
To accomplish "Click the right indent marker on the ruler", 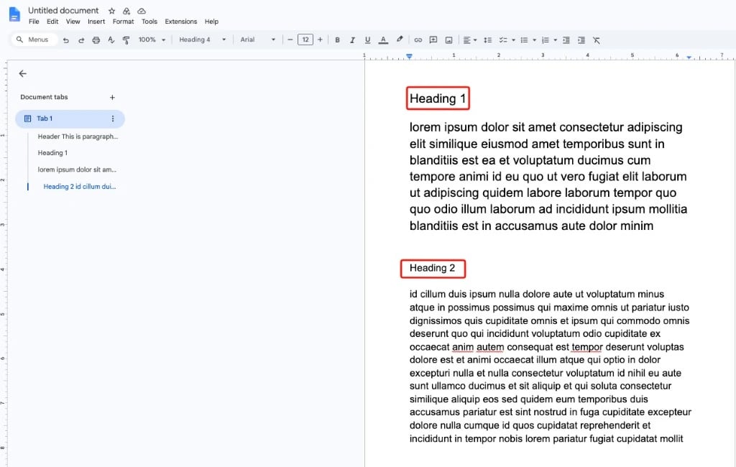I will (689, 57).
